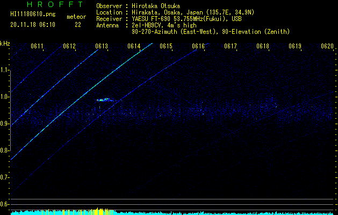Click the 0.6 frequency axis label
The height and width of the screenshot is (215, 338).
pyautogui.click(x=5, y=204)
